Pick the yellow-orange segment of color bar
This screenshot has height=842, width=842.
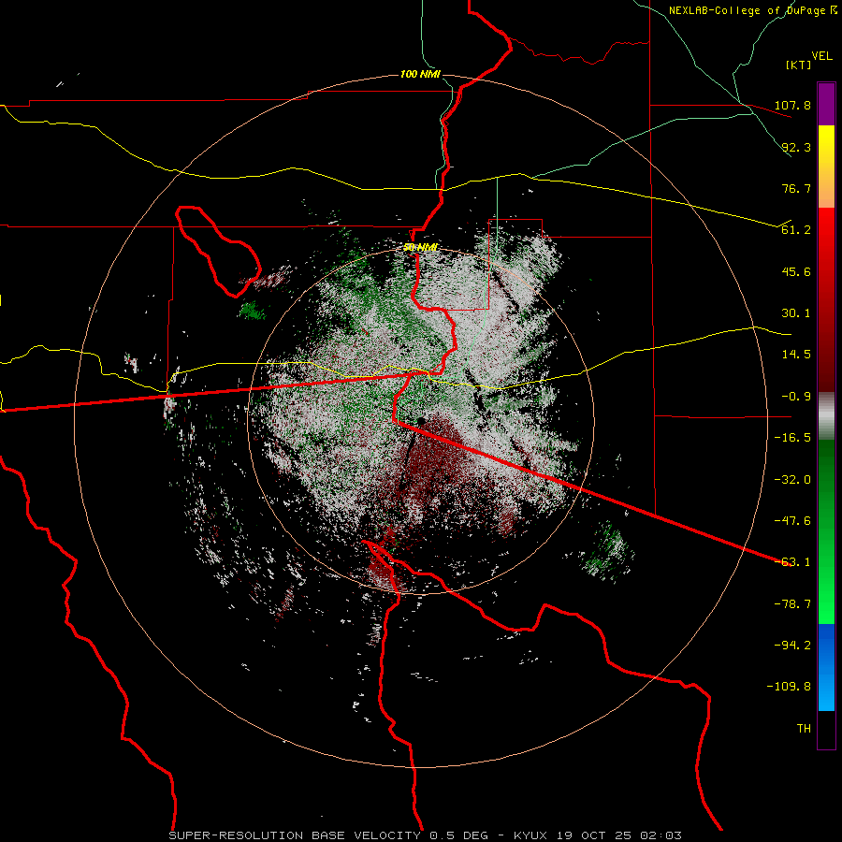[826, 167]
